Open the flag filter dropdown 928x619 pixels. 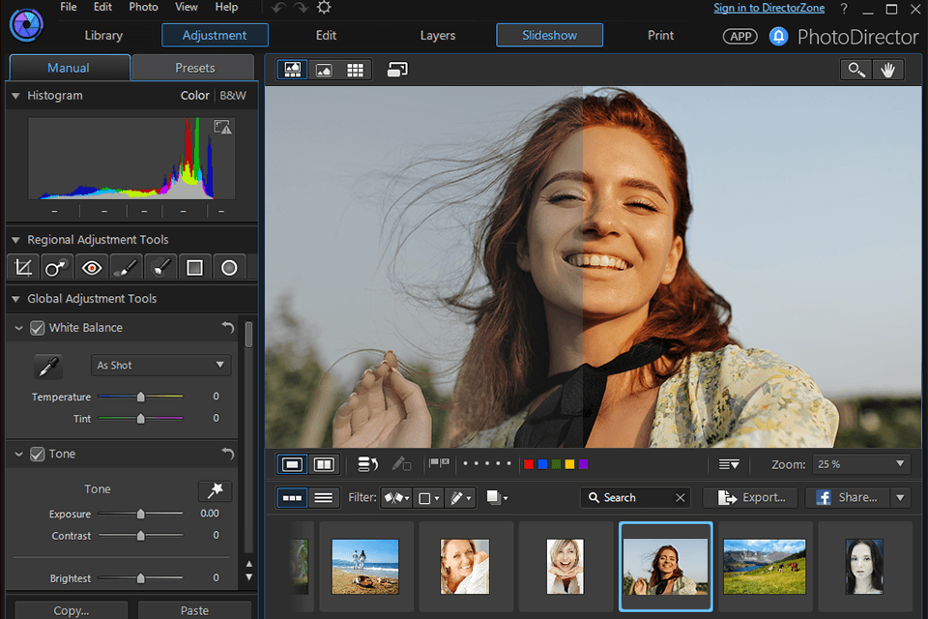(396, 497)
